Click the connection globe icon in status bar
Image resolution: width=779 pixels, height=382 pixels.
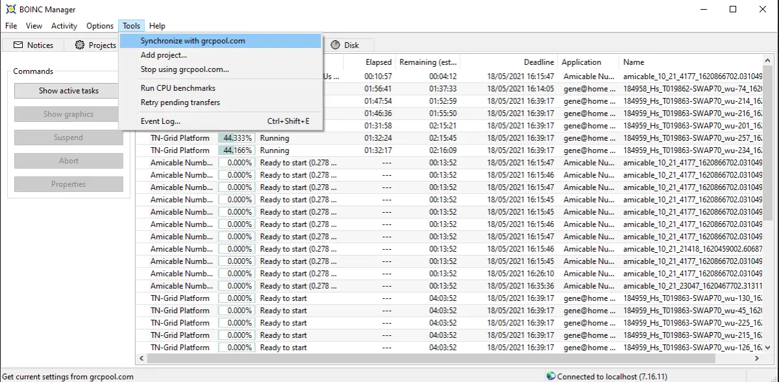[x=551, y=376]
